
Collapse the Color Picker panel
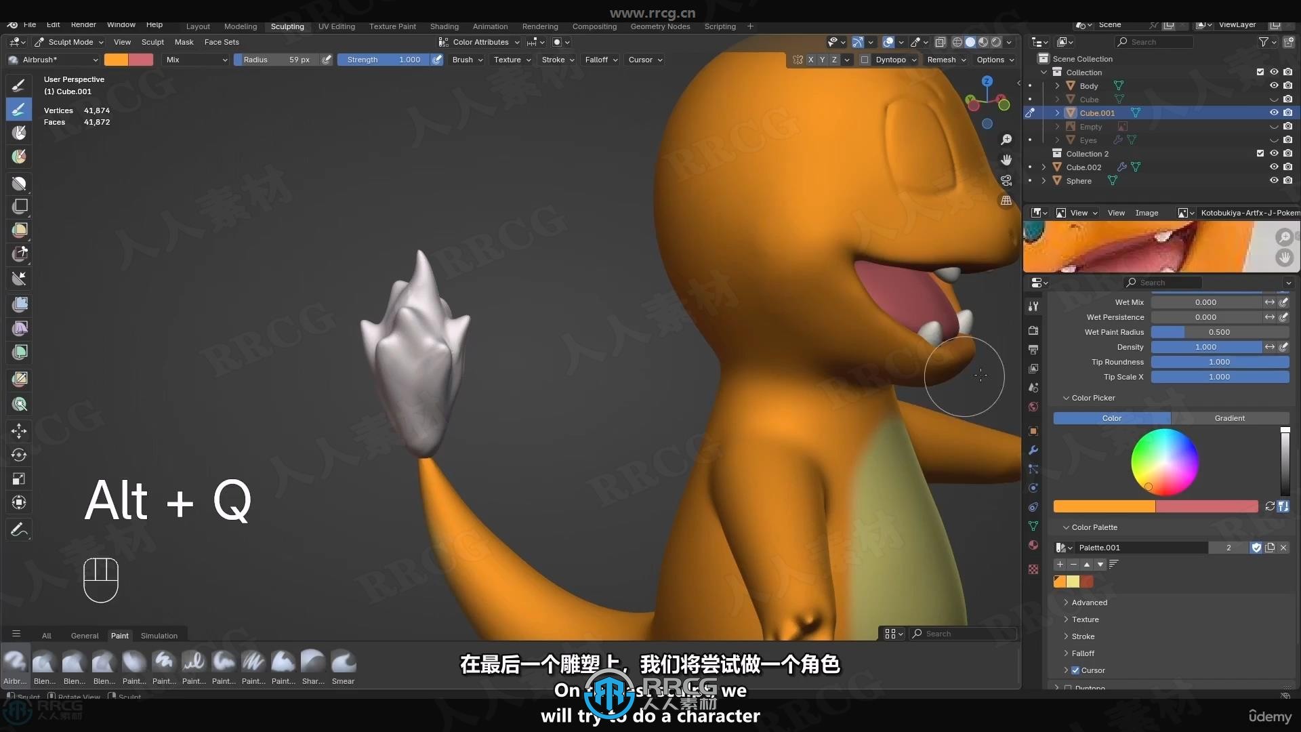[x=1092, y=398]
